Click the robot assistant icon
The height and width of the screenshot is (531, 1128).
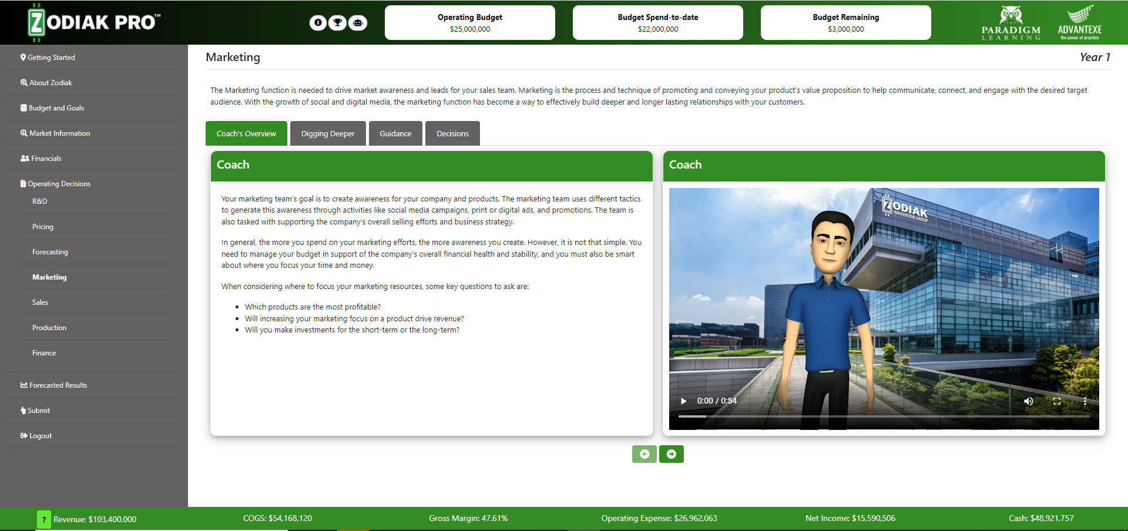click(x=358, y=23)
